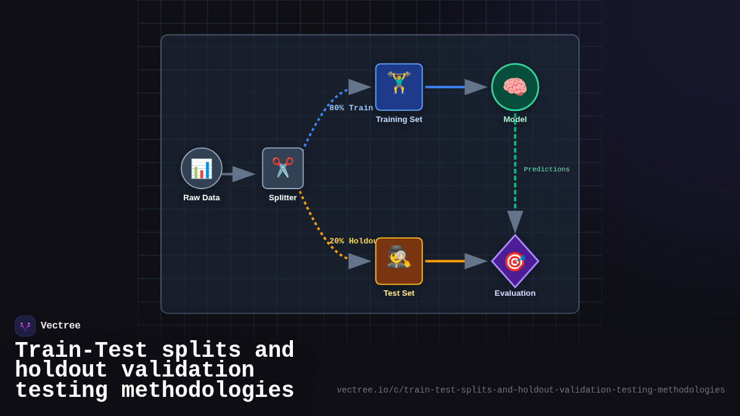This screenshot has width=740, height=416.
Task: Click the arrowhead pointing down into Evaluation
Action: click(x=515, y=221)
